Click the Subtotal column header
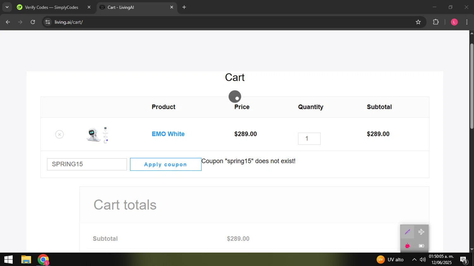This screenshot has height=266, width=474. [379, 107]
